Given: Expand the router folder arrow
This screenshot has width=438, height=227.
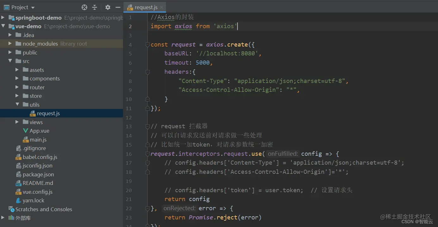Looking at the screenshot, I should [x=17, y=87].
